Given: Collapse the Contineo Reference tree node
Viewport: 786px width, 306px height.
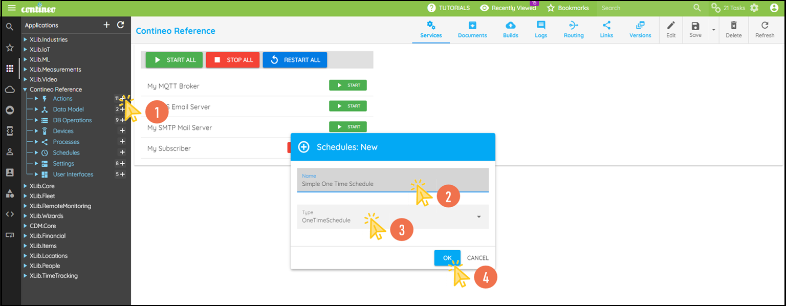Looking at the screenshot, I should tap(24, 89).
